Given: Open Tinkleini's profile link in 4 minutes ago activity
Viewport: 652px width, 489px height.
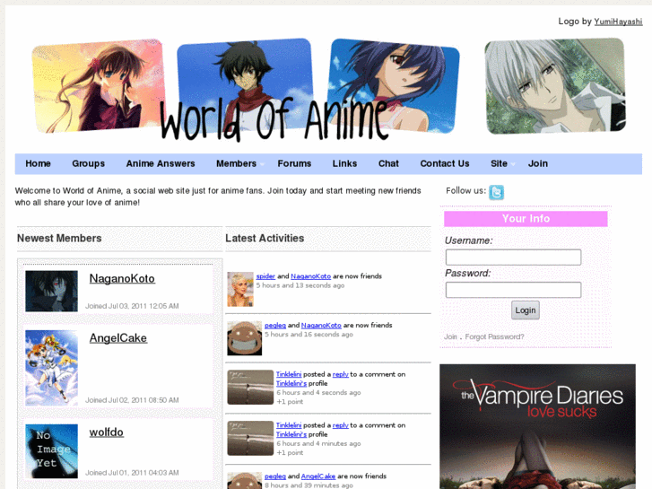Looking at the screenshot, I should (x=291, y=434).
